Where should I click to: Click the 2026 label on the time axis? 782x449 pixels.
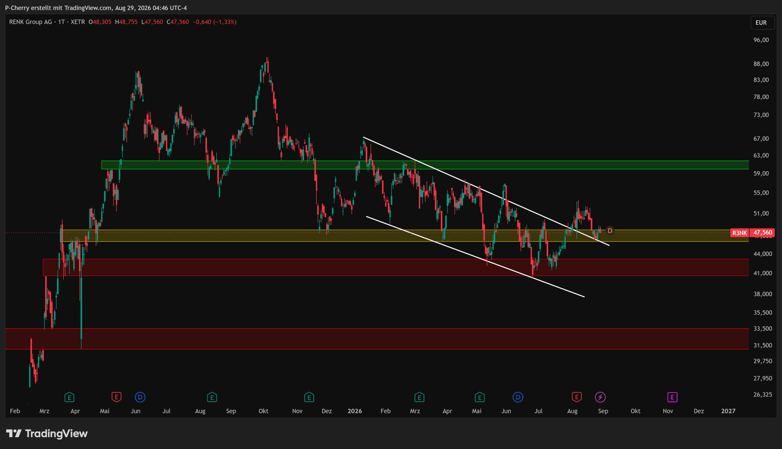click(x=354, y=411)
